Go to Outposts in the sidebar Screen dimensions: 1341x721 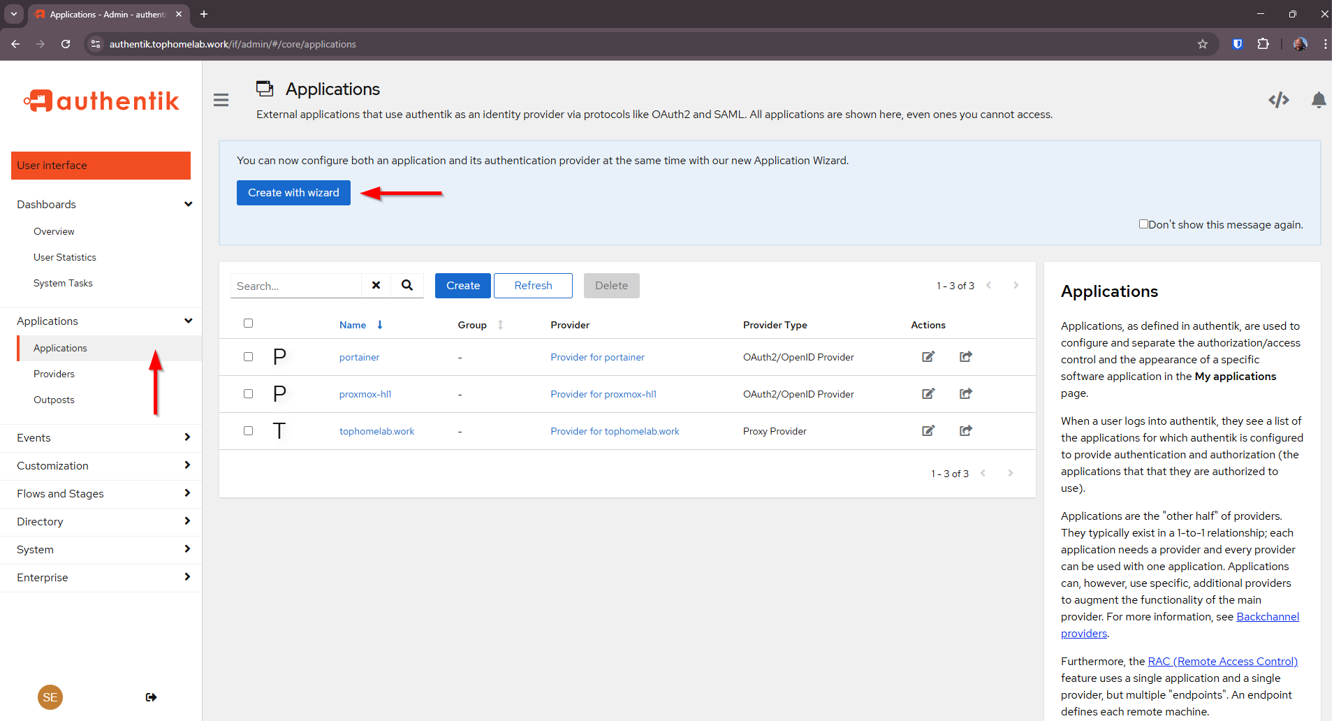pos(54,400)
